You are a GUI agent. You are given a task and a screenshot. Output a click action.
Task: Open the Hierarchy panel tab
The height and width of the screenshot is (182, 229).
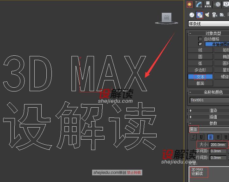coord(208,4)
